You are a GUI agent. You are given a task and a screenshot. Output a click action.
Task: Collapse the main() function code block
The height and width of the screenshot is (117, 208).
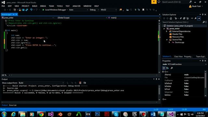point(6,30)
